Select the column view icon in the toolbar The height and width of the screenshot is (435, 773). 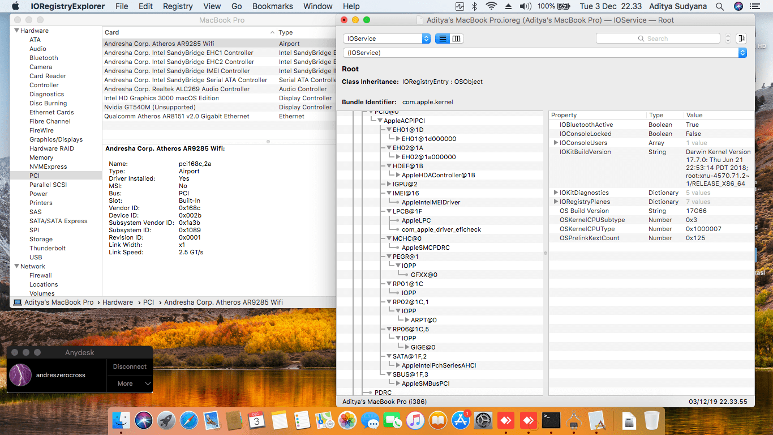[456, 39]
